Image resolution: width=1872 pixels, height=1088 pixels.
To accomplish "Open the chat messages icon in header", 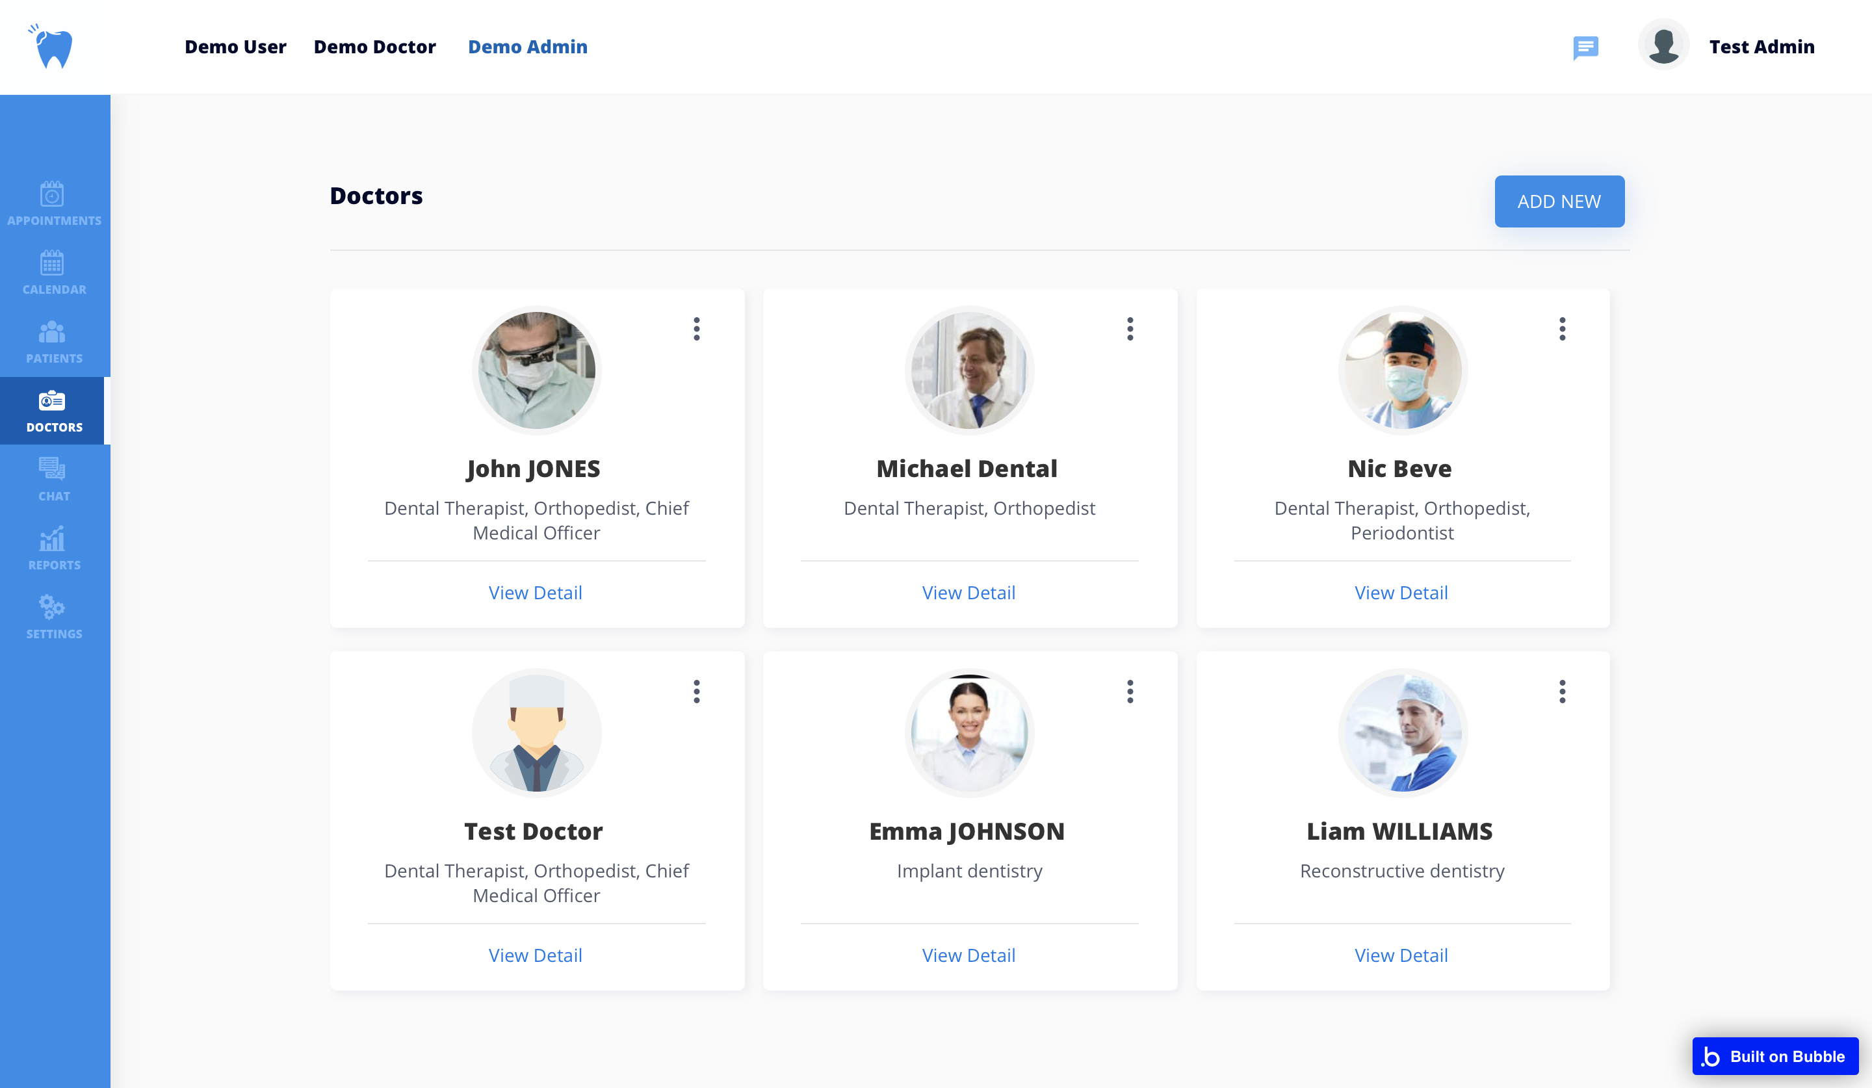I will pyautogui.click(x=1585, y=47).
